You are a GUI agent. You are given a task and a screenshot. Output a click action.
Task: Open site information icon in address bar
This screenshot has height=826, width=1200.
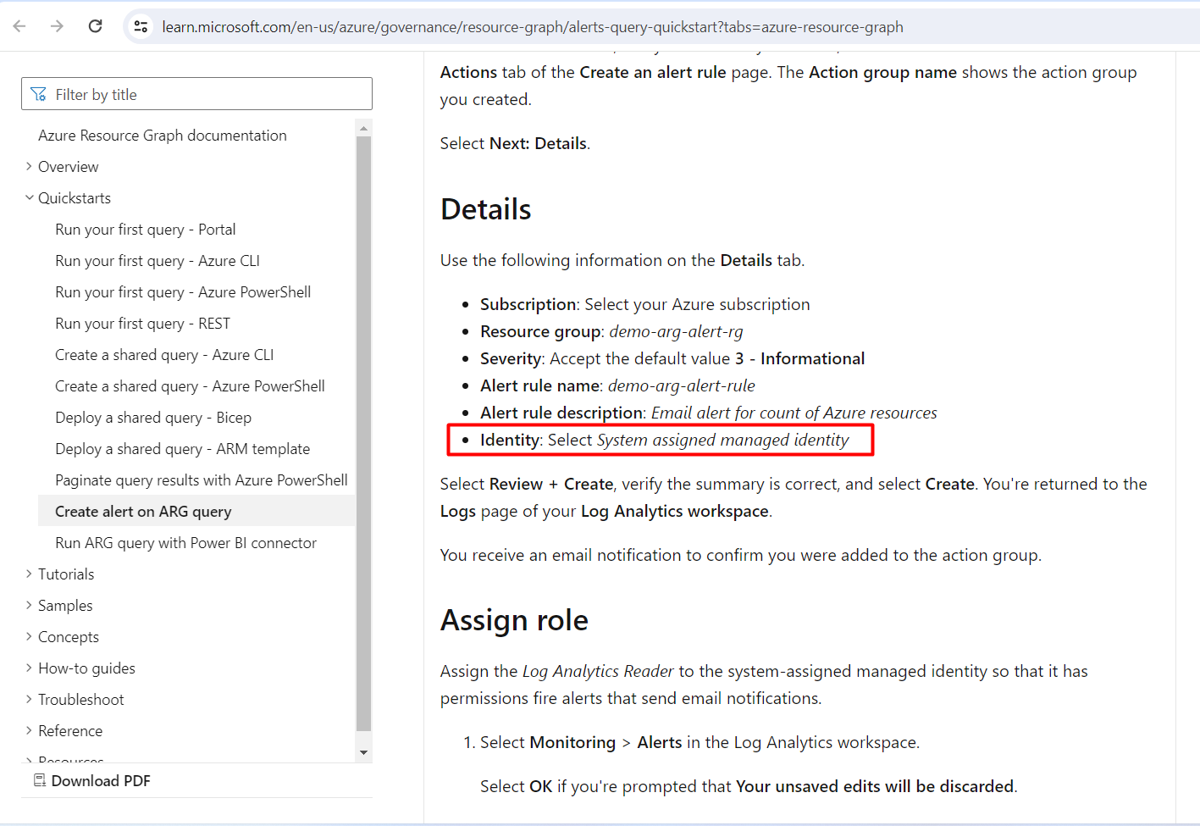pos(141,27)
